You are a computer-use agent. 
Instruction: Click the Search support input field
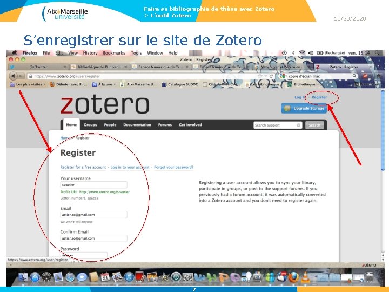coord(277,125)
